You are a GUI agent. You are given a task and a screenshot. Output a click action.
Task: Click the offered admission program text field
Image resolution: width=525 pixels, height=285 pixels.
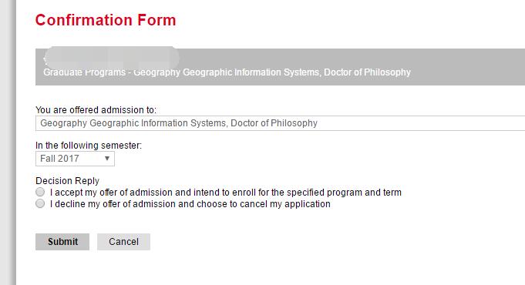(x=281, y=123)
